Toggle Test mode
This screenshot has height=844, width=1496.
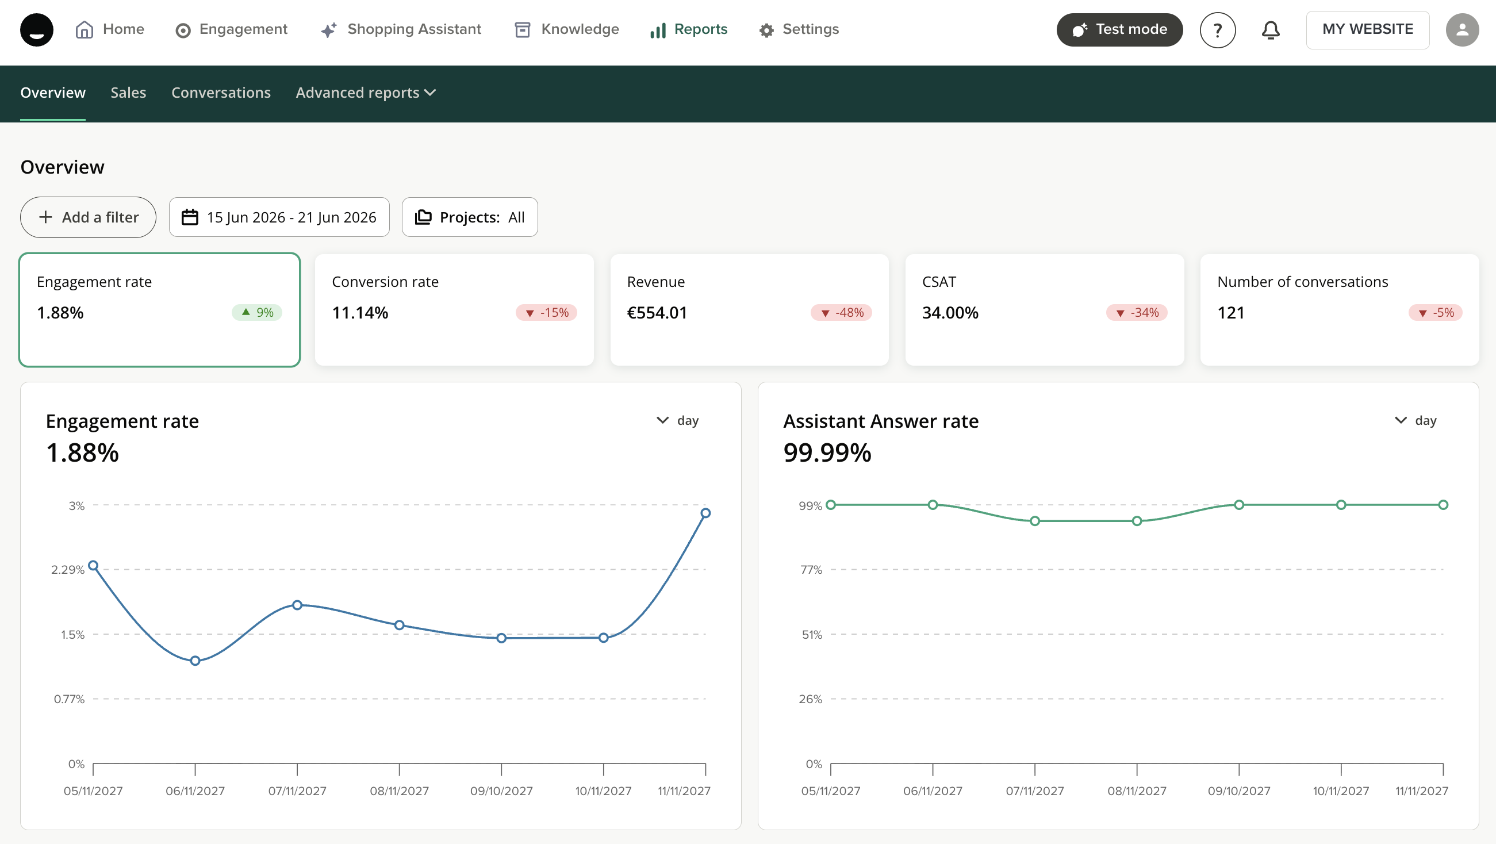pyautogui.click(x=1119, y=30)
